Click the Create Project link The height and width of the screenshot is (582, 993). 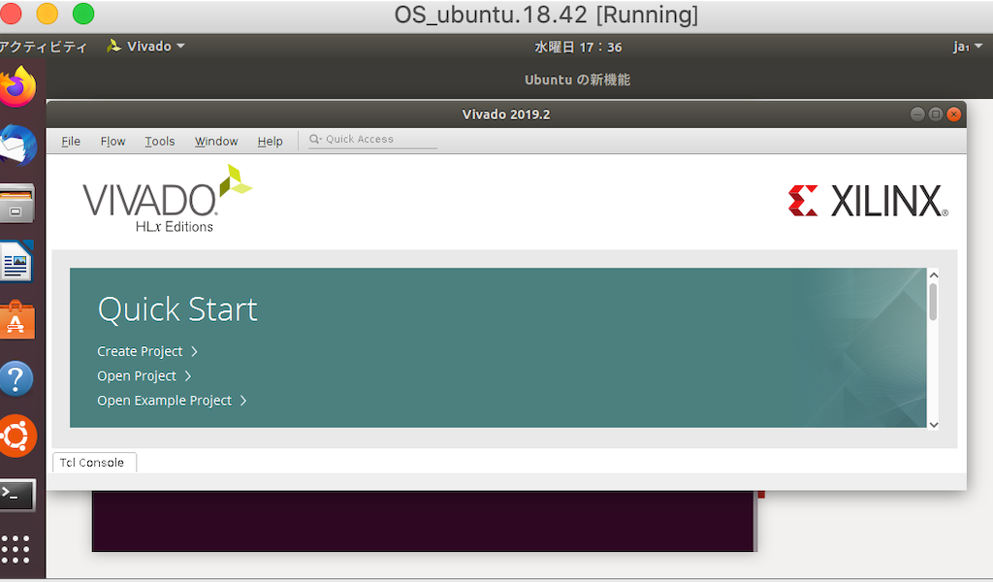coord(147,351)
